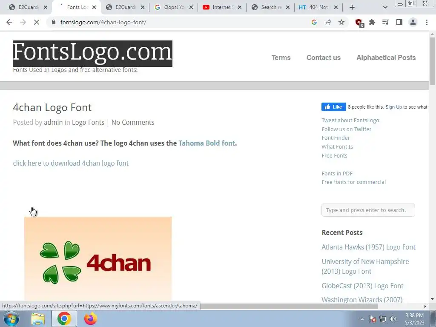Image resolution: width=436 pixels, height=327 pixels.
Task: Click the Facebook Sign Up link
Action: [x=393, y=107]
